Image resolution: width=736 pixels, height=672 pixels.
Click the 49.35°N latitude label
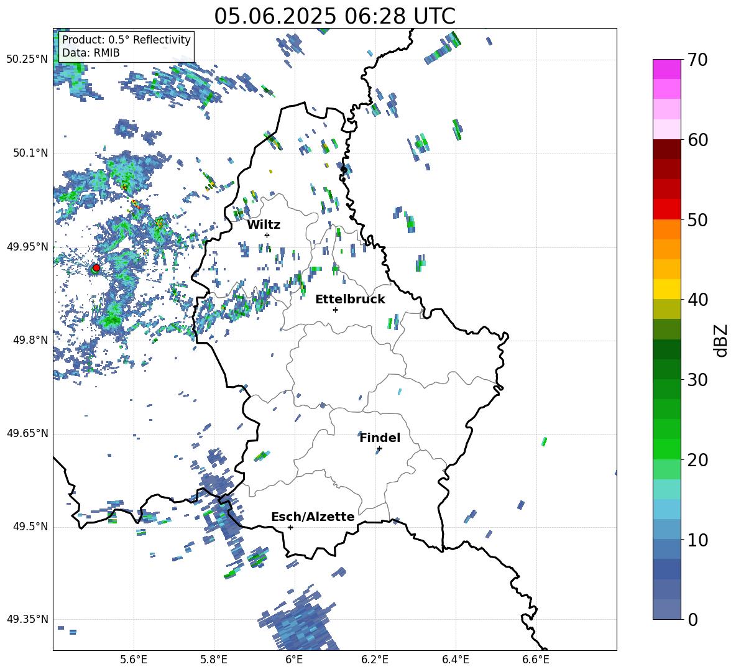[27, 619]
